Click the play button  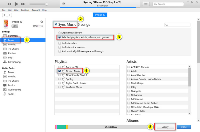pos(16,4)
